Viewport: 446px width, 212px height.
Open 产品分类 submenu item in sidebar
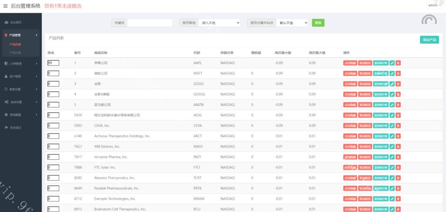tap(15, 53)
